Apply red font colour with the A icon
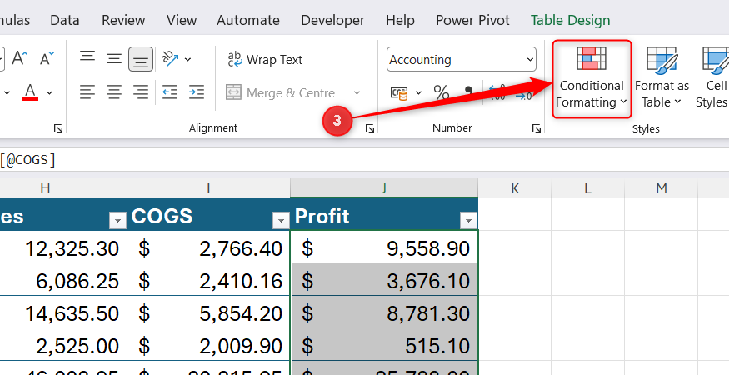The image size is (729, 375). coord(30,92)
